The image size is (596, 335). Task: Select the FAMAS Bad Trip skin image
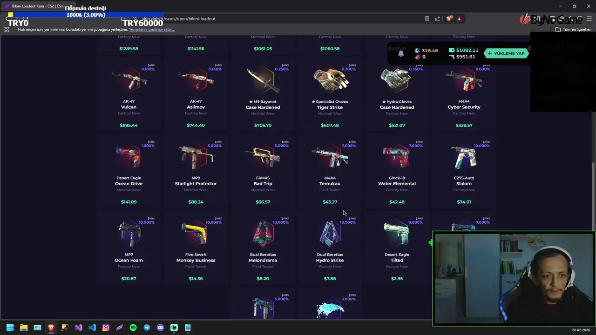pos(263,157)
